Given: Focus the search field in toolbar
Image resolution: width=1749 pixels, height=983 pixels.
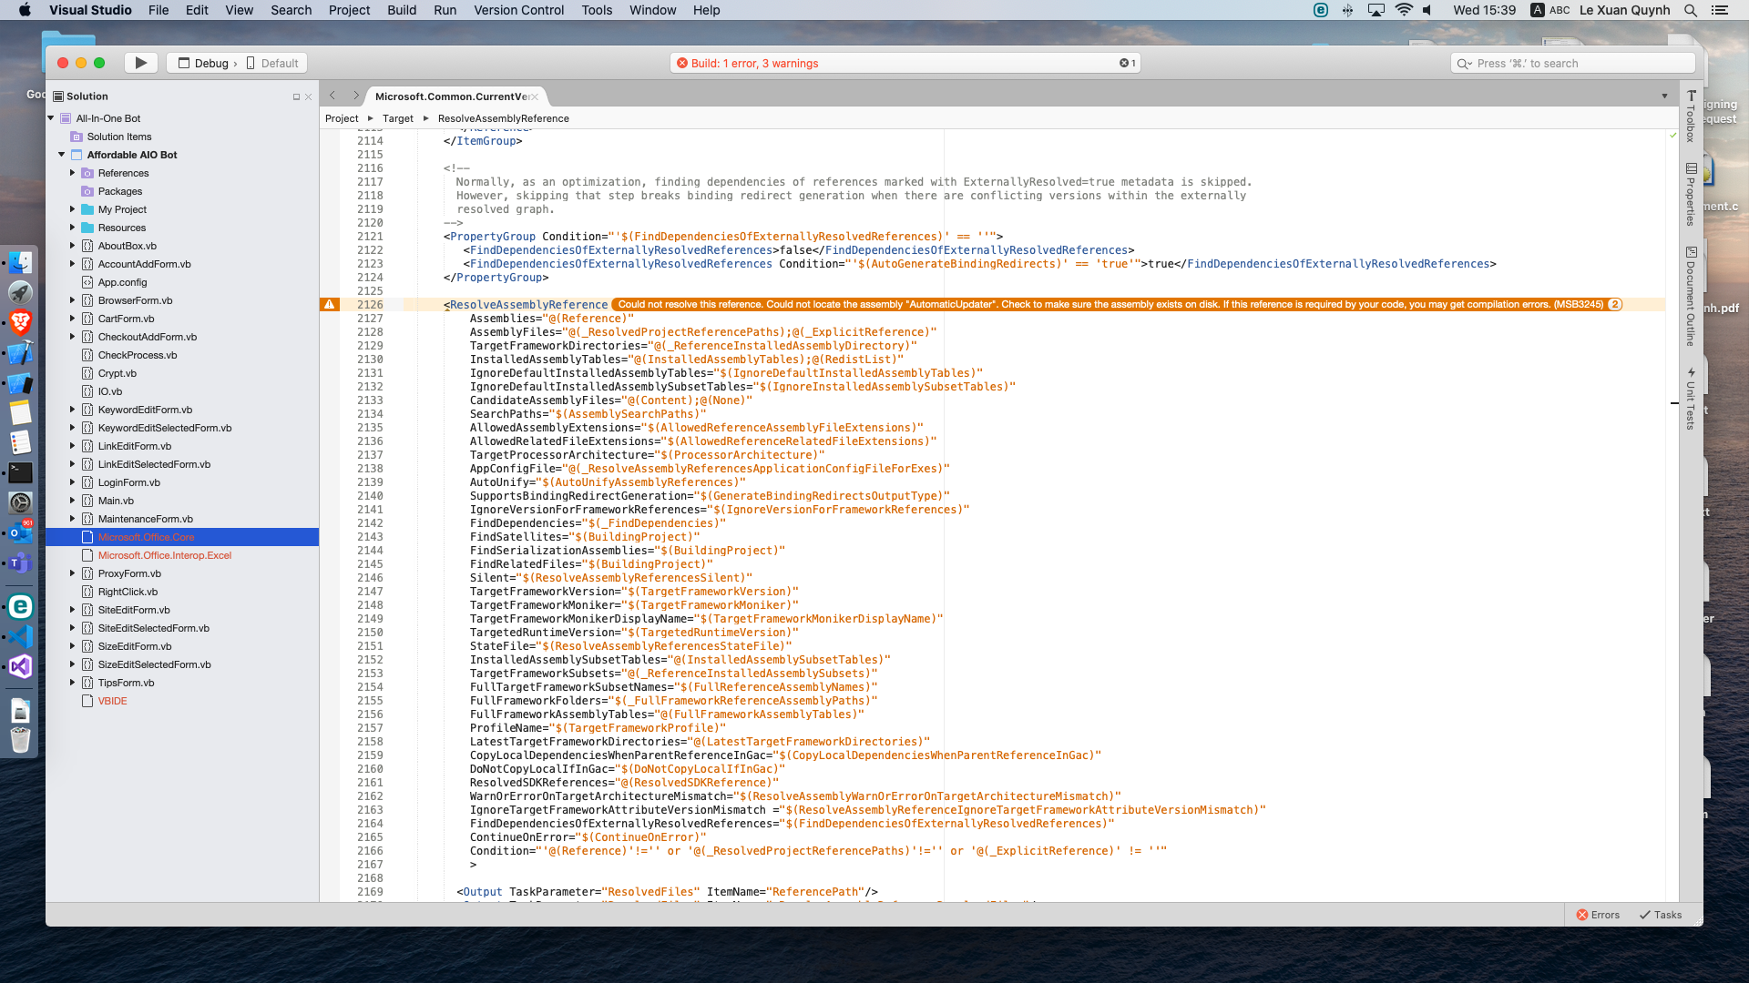Looking at the screenshot, I should [x=1572, y=63].
